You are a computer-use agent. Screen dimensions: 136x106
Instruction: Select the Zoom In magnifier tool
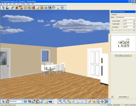point(61,101)
